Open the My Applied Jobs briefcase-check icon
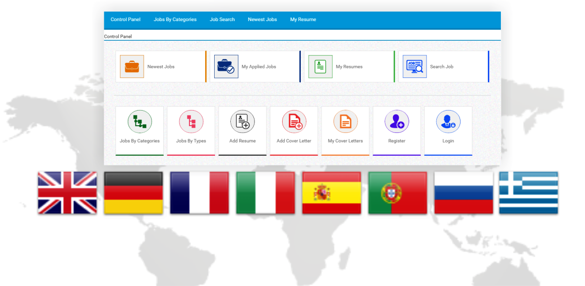Viewport: 585px width, 286px height. tap(226, 67)
